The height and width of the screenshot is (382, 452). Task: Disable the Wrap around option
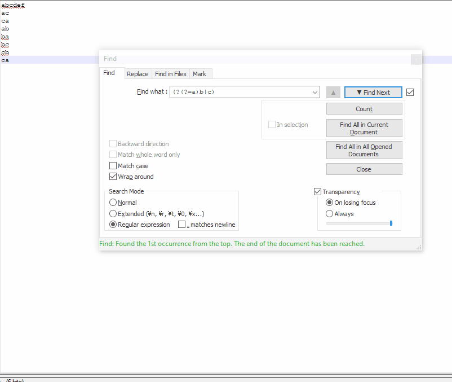pos(113,176)
